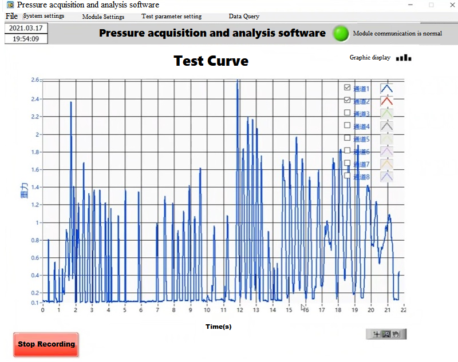Select the graph zoom tool
The image size is (458, 362).
click(386, 334)
